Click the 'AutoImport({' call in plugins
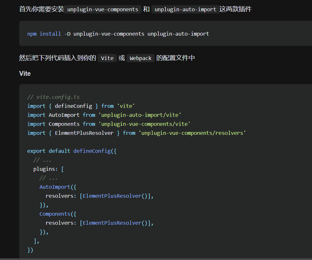The image size is (312, 260). [x=58, y=187]
